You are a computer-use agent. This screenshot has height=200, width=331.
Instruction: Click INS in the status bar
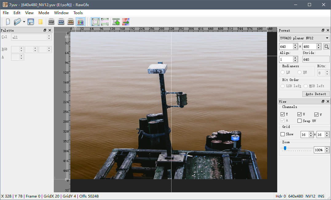[x=321, y=196]
